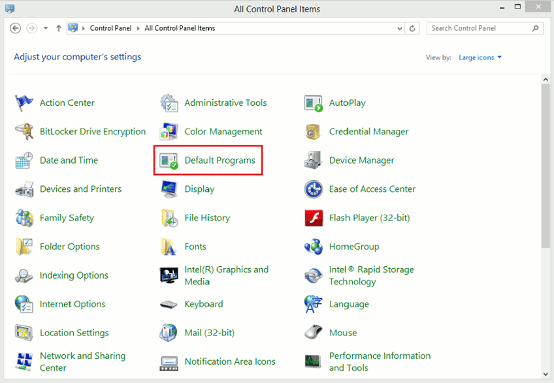This screenshot has width=554, height=383.
Task: Open the Mouse icon
Action: pos(313,333)
